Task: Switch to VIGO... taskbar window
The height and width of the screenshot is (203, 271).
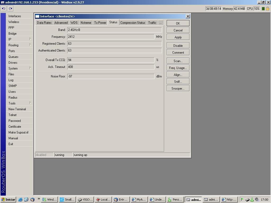Action: [x=85, y=200]
